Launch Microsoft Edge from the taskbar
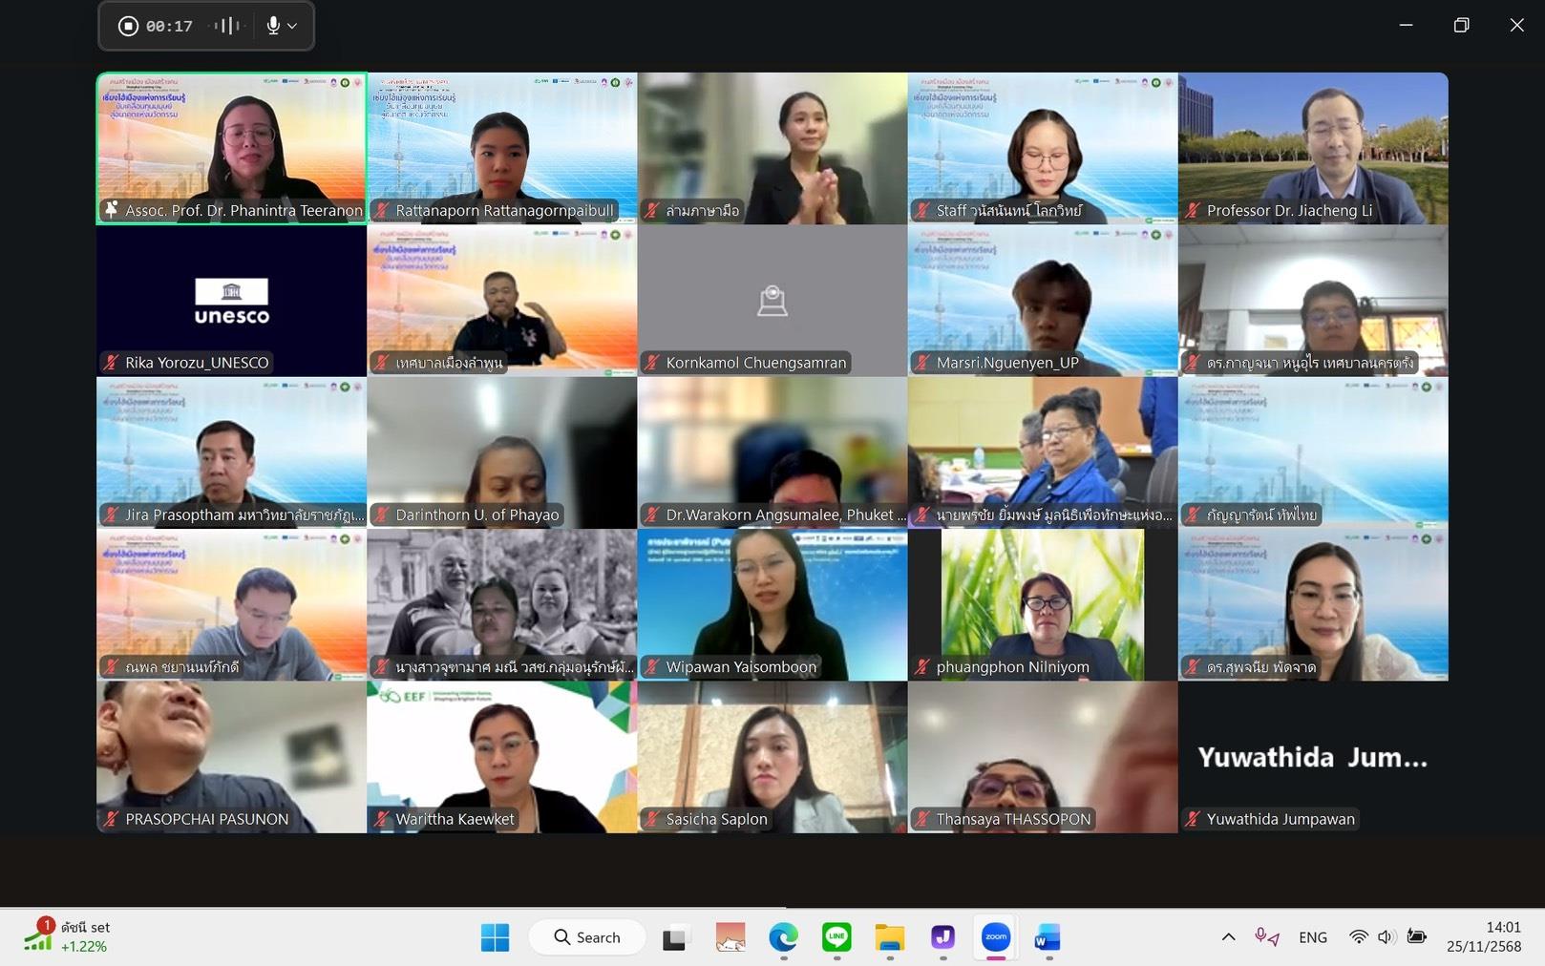Image resolution: width=1545 pixels, height=966 pixels. (x=783, y=937)
